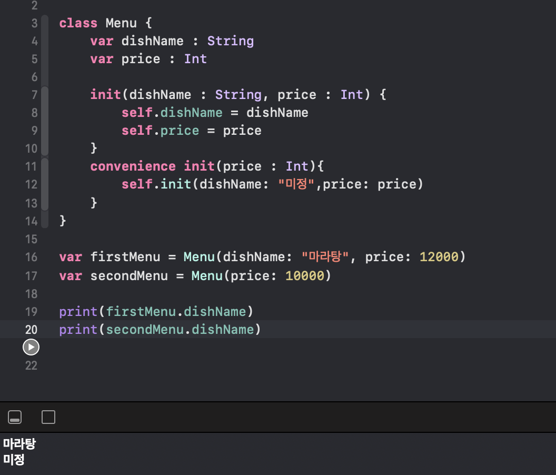Select line number 16 in the gutter
Viewport: 556px width, 475px height.
(x=31, y=257)
